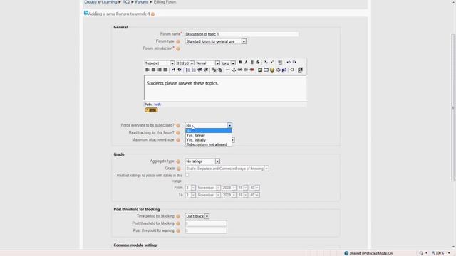
Task: Insert a web link with the chain icon
Action: point(240,70)
